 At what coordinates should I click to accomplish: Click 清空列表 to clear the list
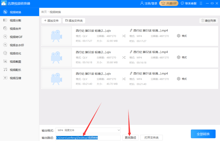[x=209, y=21]
